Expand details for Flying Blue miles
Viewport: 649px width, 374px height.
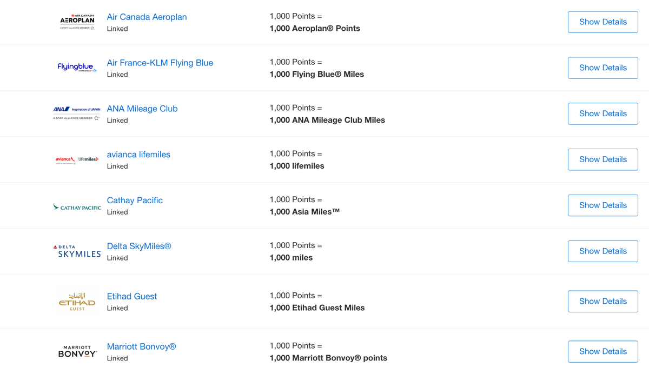602,68
